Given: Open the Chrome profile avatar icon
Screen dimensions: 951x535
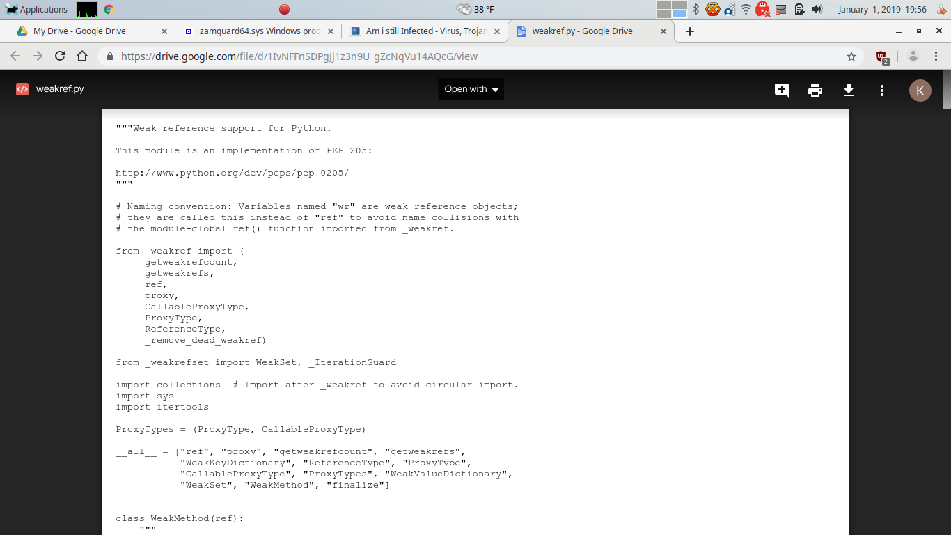Looking at the screenshot, I should [913, 56].
